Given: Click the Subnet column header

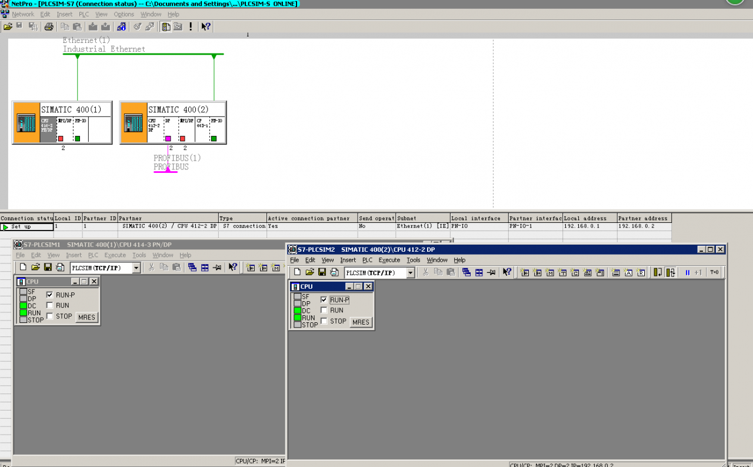Looking at the screenshot, I should click(423, 218).
